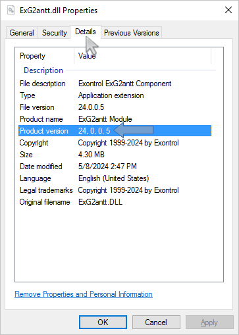Click the Product version value 24, 0, 0, 5
239x335 pixels.
click(94, 131)
